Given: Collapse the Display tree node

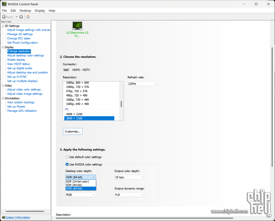Looking at the screenshot, I should [x=3, y=47].
